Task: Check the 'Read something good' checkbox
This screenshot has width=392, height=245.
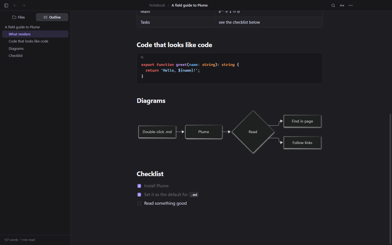Action: (139, 203)
